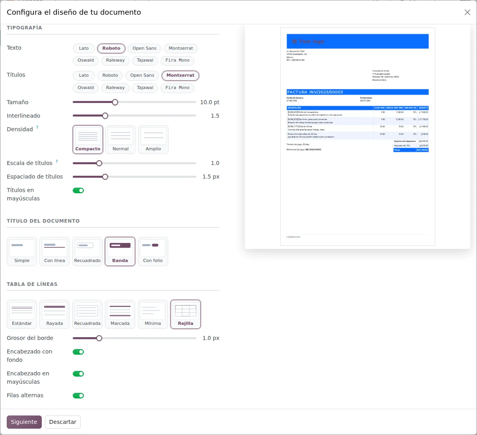
Task: Close the document layout dialog
Action: pos(467,12)
